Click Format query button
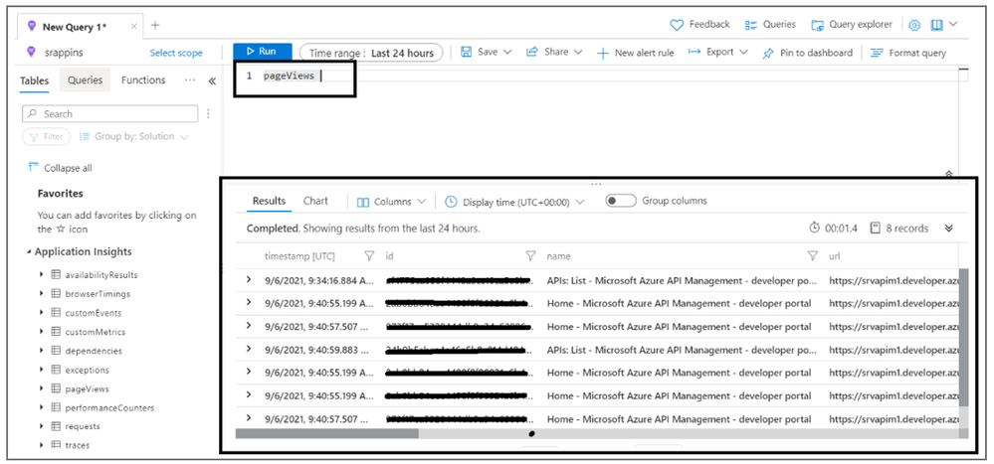This screenshot has width=994, height=464. 908,54
